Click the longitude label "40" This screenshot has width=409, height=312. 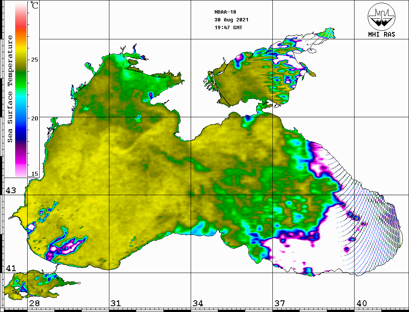pos(362,303)
